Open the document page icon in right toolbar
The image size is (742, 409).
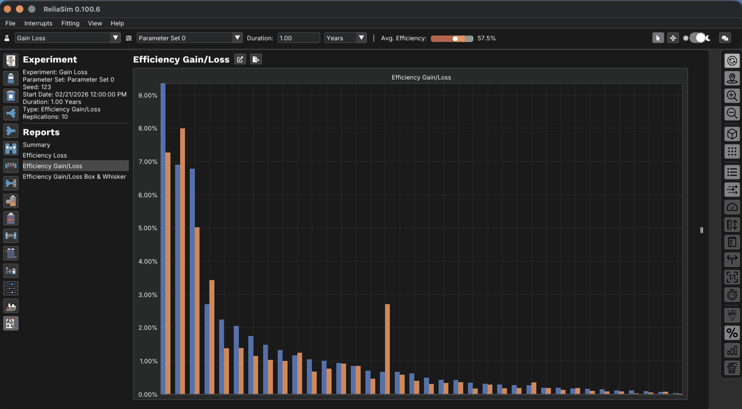[x=732, y=242]
